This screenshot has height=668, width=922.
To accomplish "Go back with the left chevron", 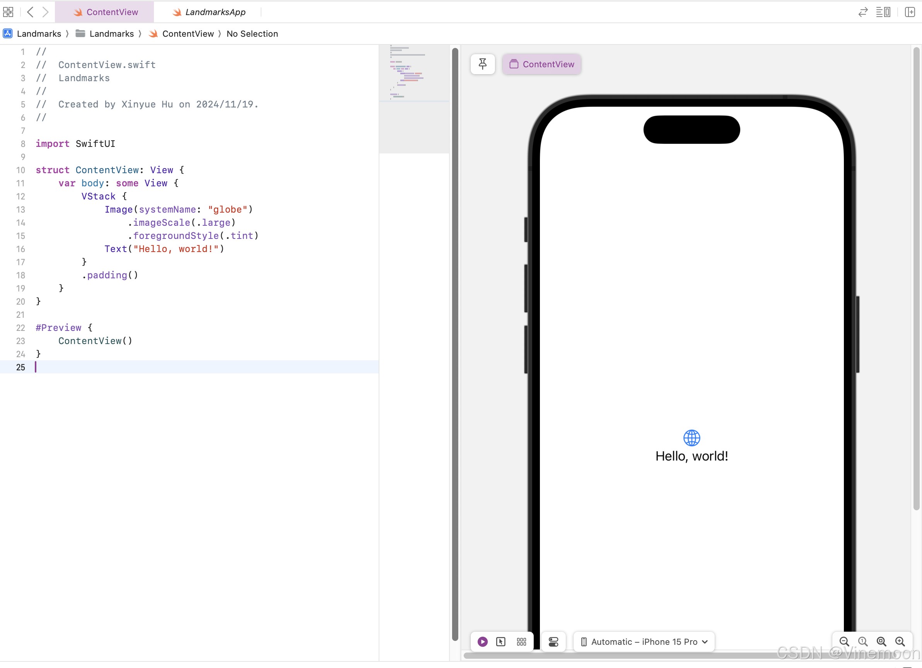I will point(30,12).
